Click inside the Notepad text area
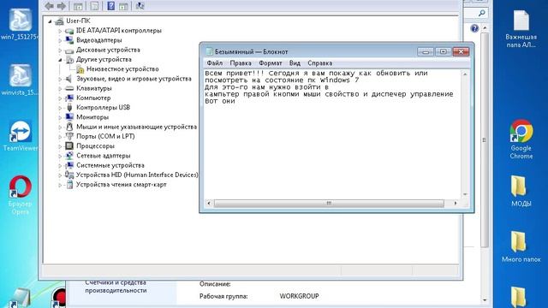 332,134
